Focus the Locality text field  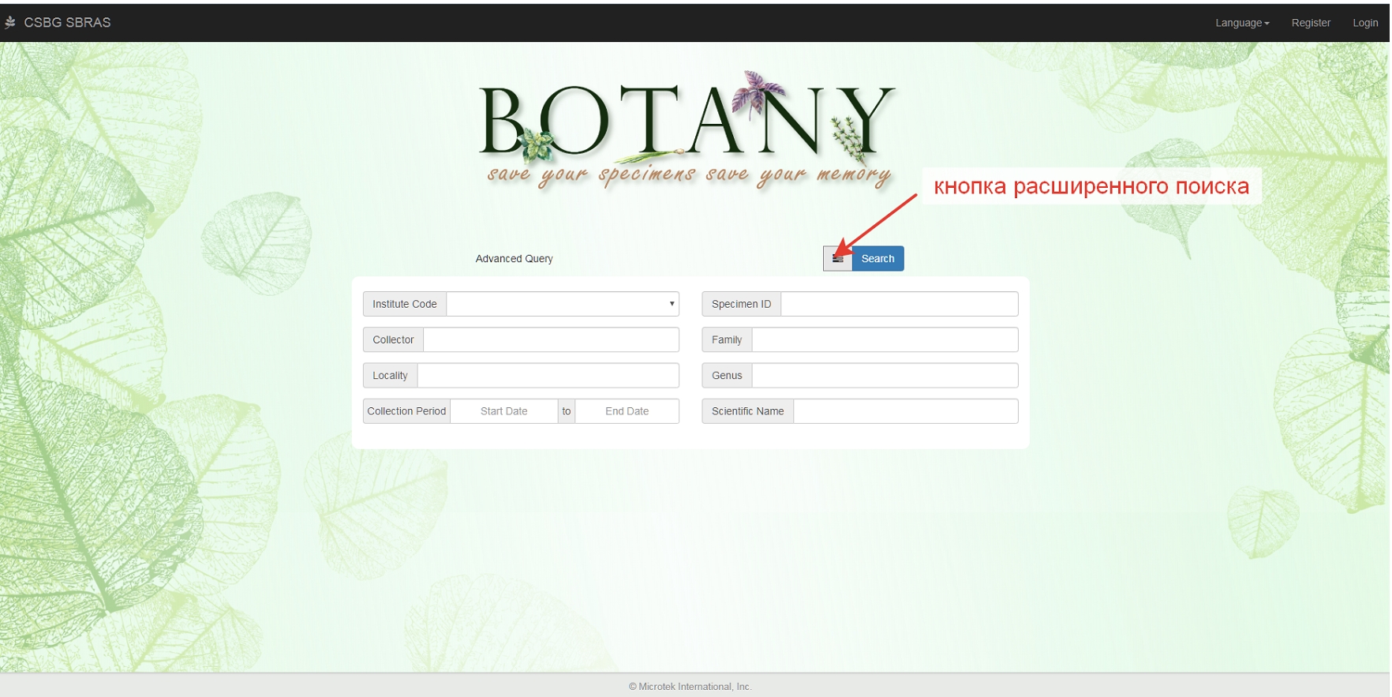click(548, 376)
